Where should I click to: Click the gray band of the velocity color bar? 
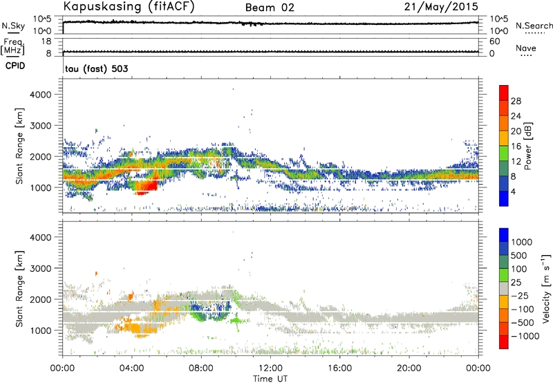click(504, 289)
